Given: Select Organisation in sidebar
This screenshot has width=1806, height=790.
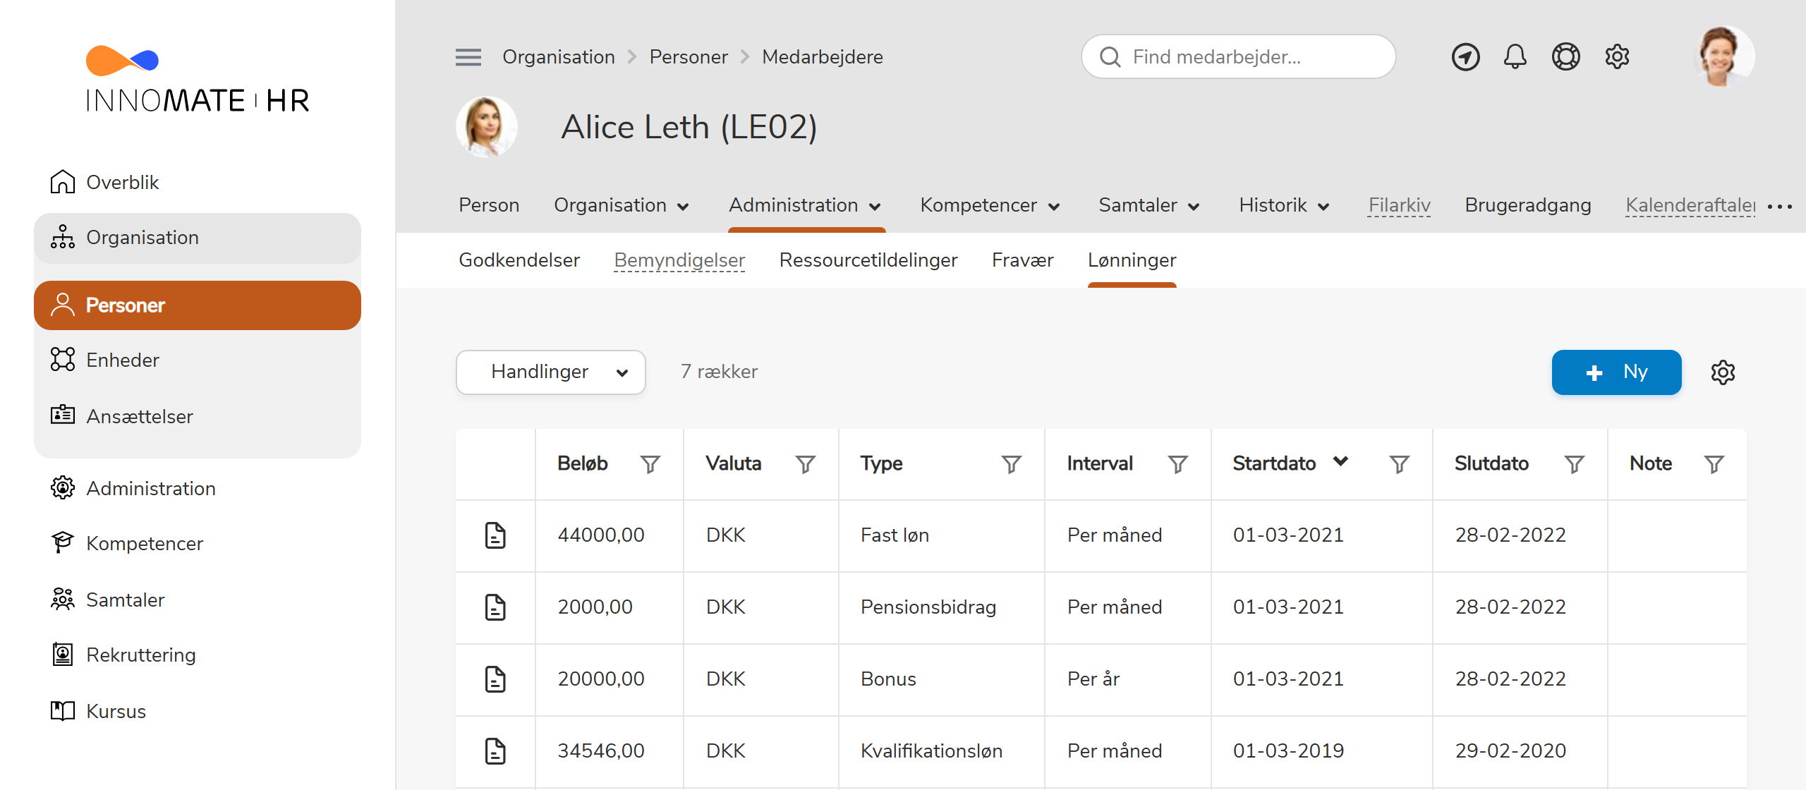Looking at the screenshot, I should [x=198, y=238].
